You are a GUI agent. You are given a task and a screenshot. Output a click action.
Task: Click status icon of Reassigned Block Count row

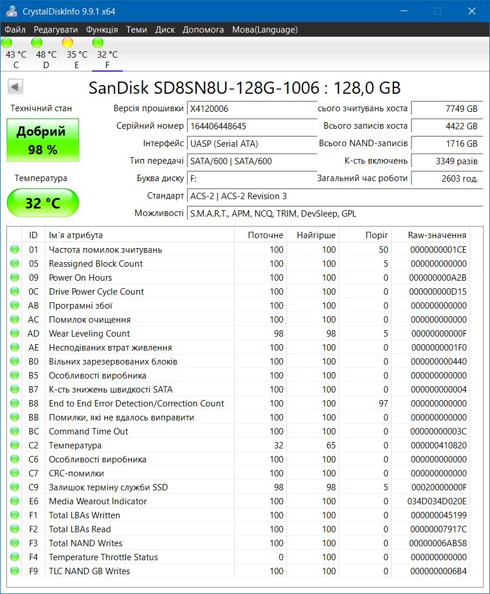click(x=15, y=263)
